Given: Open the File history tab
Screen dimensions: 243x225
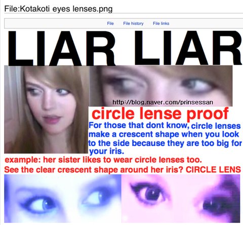Looking at the screenshot, I should (x=133, y=23).
